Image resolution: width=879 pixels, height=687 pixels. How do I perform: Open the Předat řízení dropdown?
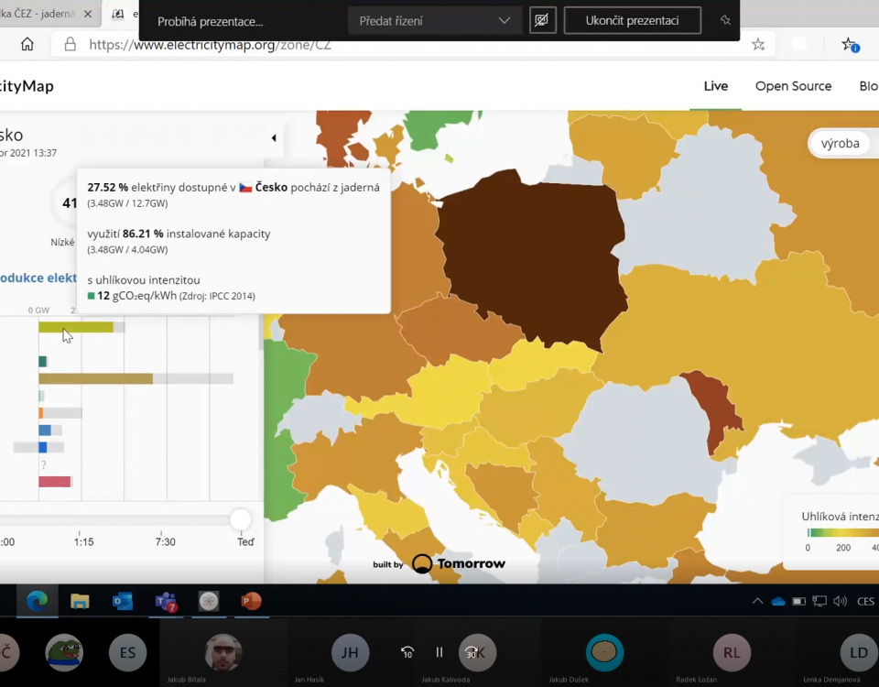tap(434, 21)
